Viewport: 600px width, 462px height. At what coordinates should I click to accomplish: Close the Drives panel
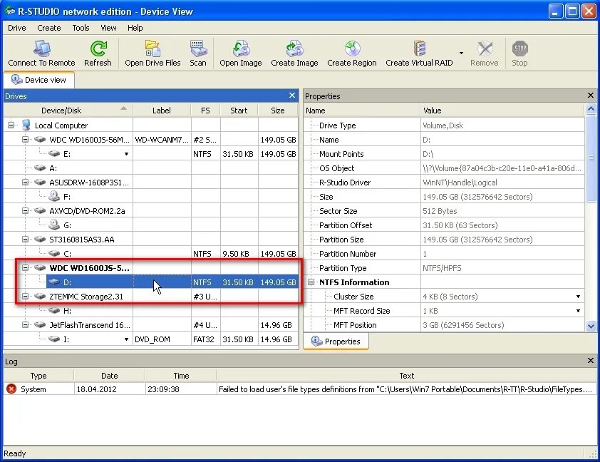tap(292, 96)
